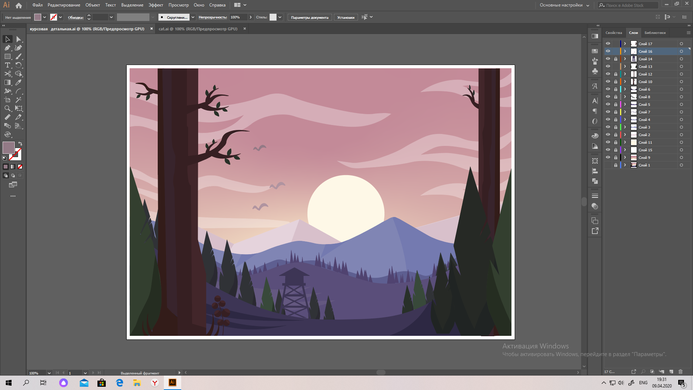Toggle visibility of Слой 13
Image resolution: width=693 pixels, height=390 pixels.
(608, 66)
